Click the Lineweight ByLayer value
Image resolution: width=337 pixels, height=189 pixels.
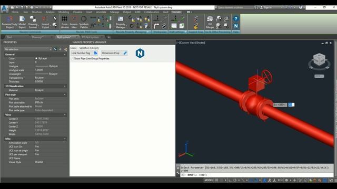click(x=46, y=73)
